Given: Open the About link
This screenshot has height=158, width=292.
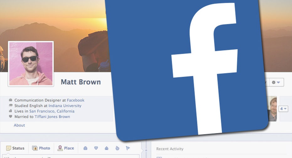Looking at the screenshot, I should (x=19, y=125).
